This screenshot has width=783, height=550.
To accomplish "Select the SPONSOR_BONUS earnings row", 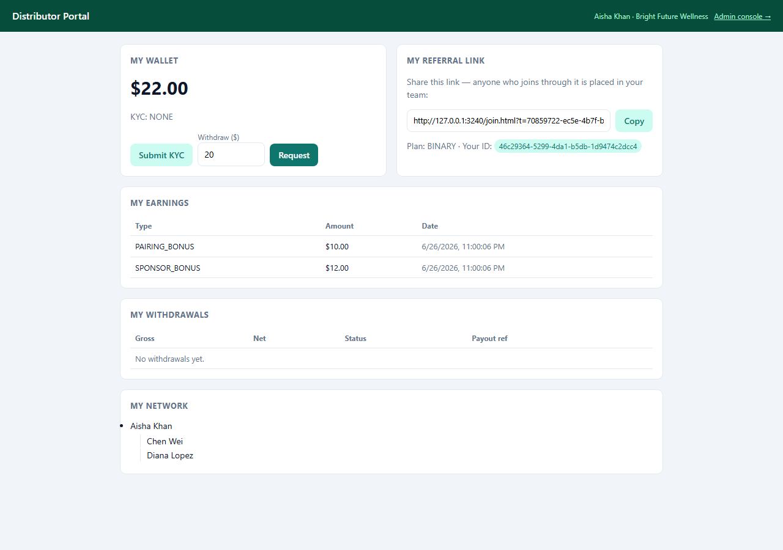I will tap(391, 268).
